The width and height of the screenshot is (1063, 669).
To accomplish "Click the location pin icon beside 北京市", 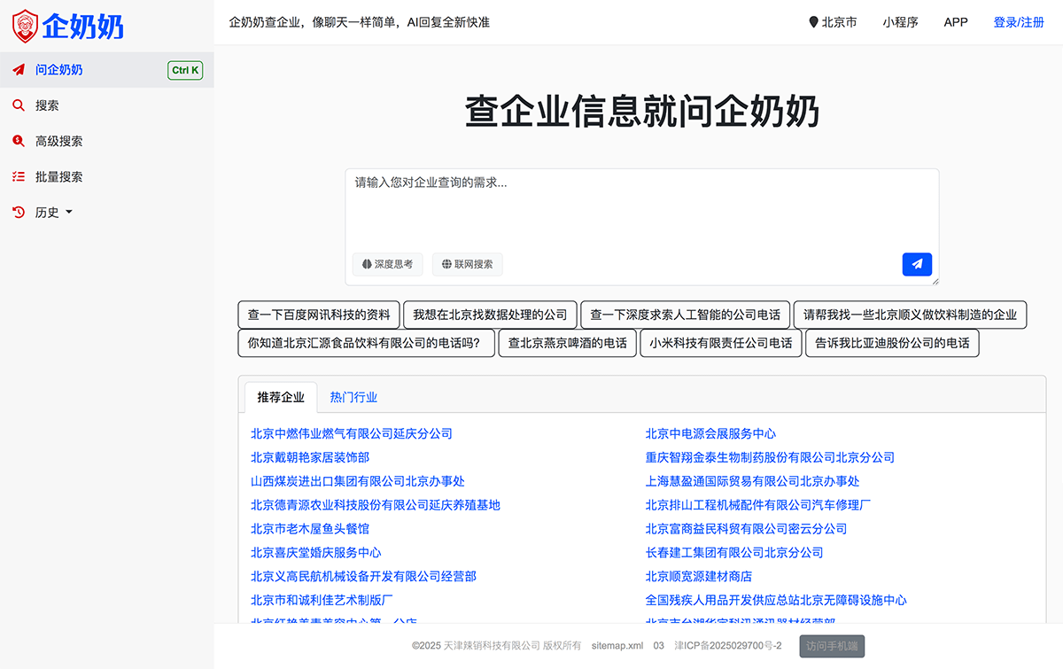I will 812,22.
